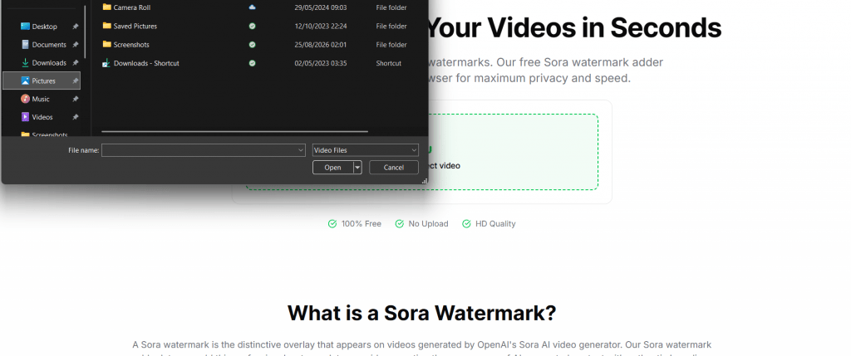
Task: Click the pin icon next to Desktop
Action: [76, 27]
